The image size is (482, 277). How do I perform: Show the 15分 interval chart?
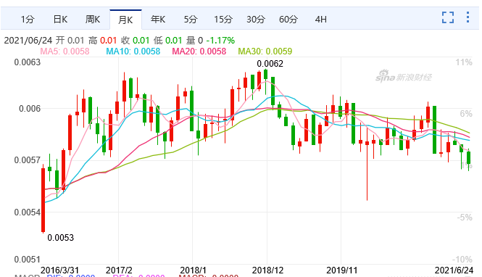click(x=223, y=20)
